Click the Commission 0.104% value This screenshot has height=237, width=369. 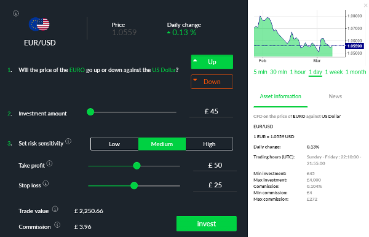[x=314, y=187]
